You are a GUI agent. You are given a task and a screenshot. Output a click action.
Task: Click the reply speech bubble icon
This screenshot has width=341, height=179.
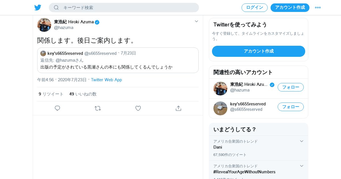(x=57, y=108)
